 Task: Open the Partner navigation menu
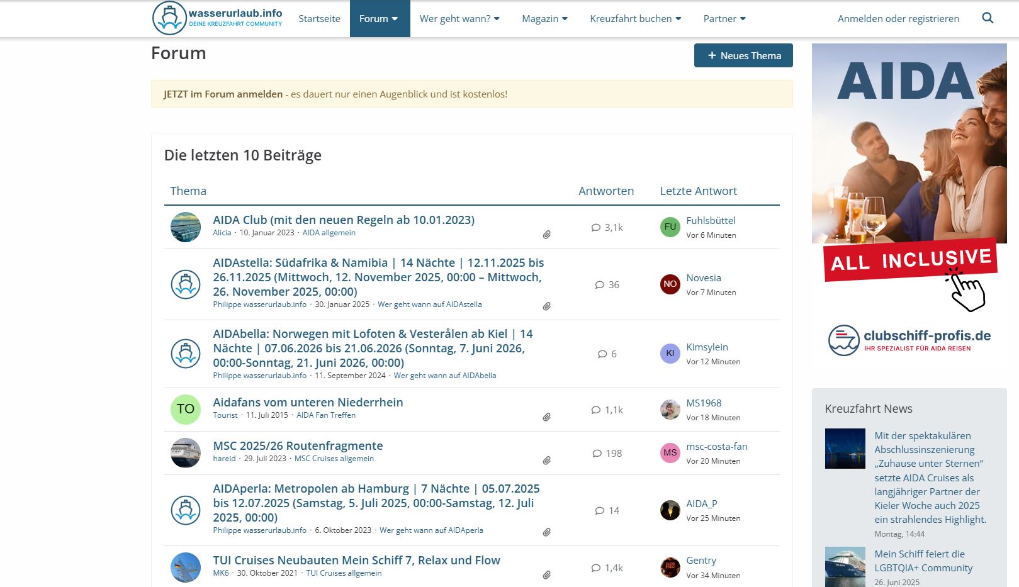pyautogui.click(x=724, y=19)
